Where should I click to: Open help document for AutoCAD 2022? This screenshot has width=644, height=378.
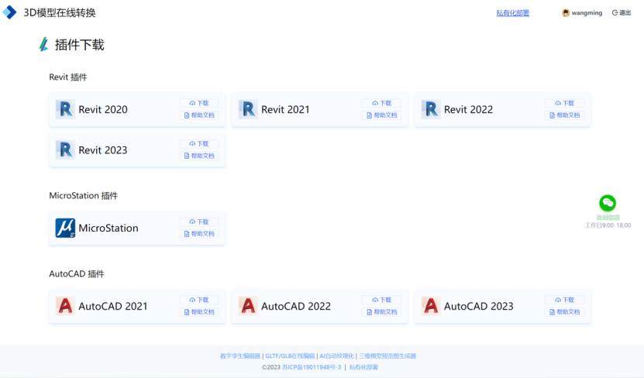point(381,312)
